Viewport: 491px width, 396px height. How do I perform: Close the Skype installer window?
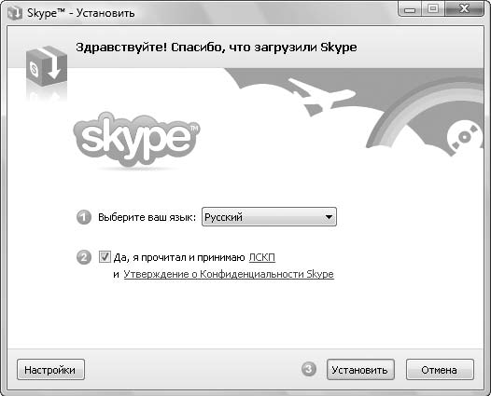pos(464,9)
